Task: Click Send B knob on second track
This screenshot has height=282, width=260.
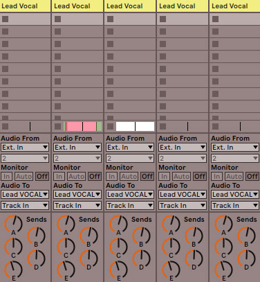Action: tap(89, 236)
